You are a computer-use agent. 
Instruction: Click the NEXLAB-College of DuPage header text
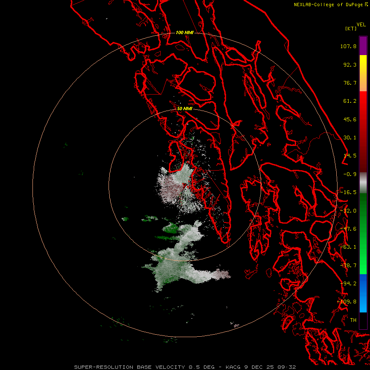click(328, 5)
